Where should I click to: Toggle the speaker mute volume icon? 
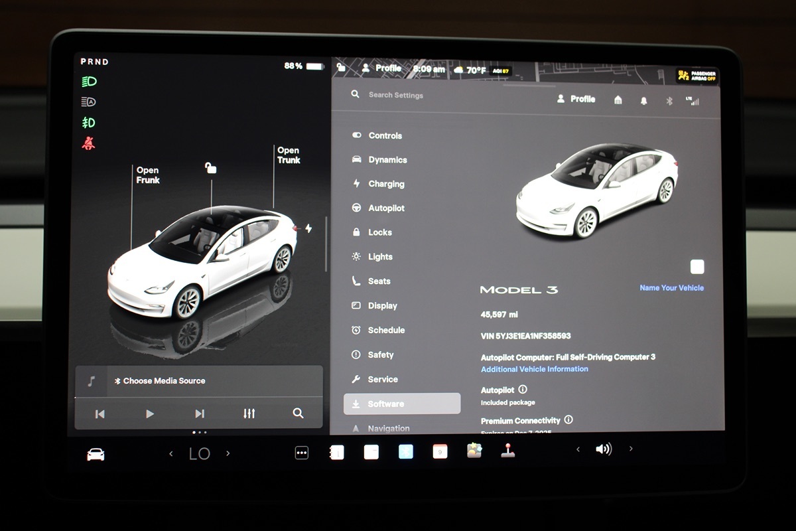pos(604,449)
